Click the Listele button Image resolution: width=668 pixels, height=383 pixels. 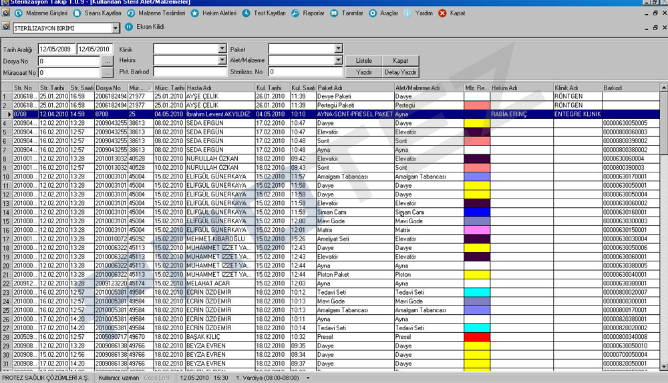tap(364, 61)
